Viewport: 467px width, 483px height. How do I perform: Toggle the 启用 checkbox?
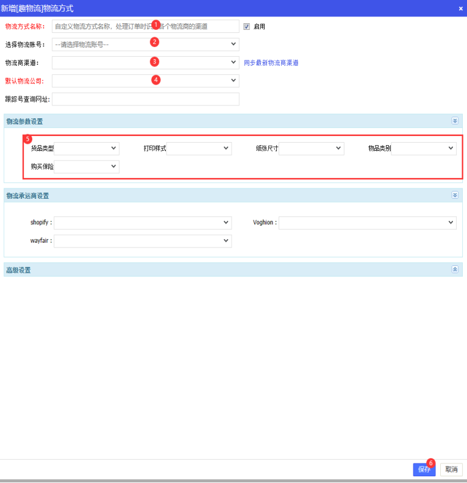247,26
